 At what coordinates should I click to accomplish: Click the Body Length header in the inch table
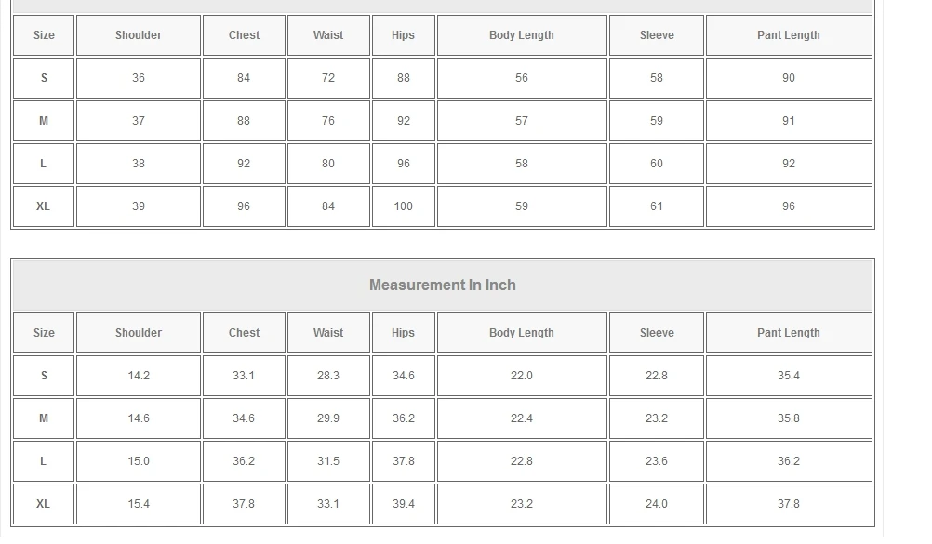(x=522, y=333)
